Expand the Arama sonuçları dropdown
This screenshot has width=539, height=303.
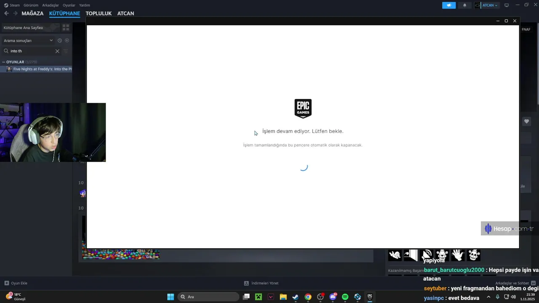tap(28, 40)
